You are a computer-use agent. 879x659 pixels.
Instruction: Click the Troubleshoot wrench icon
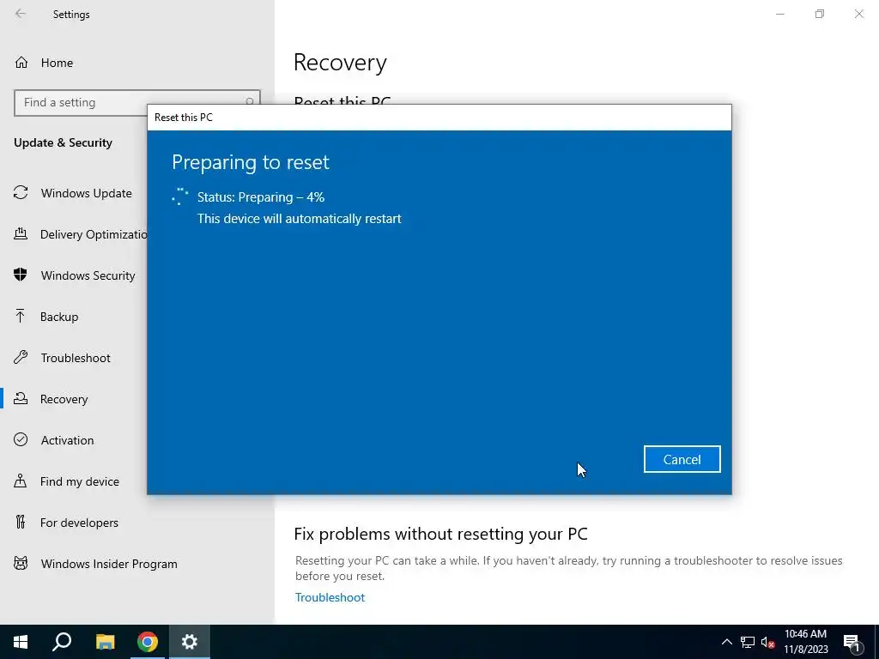pos(21,358)
